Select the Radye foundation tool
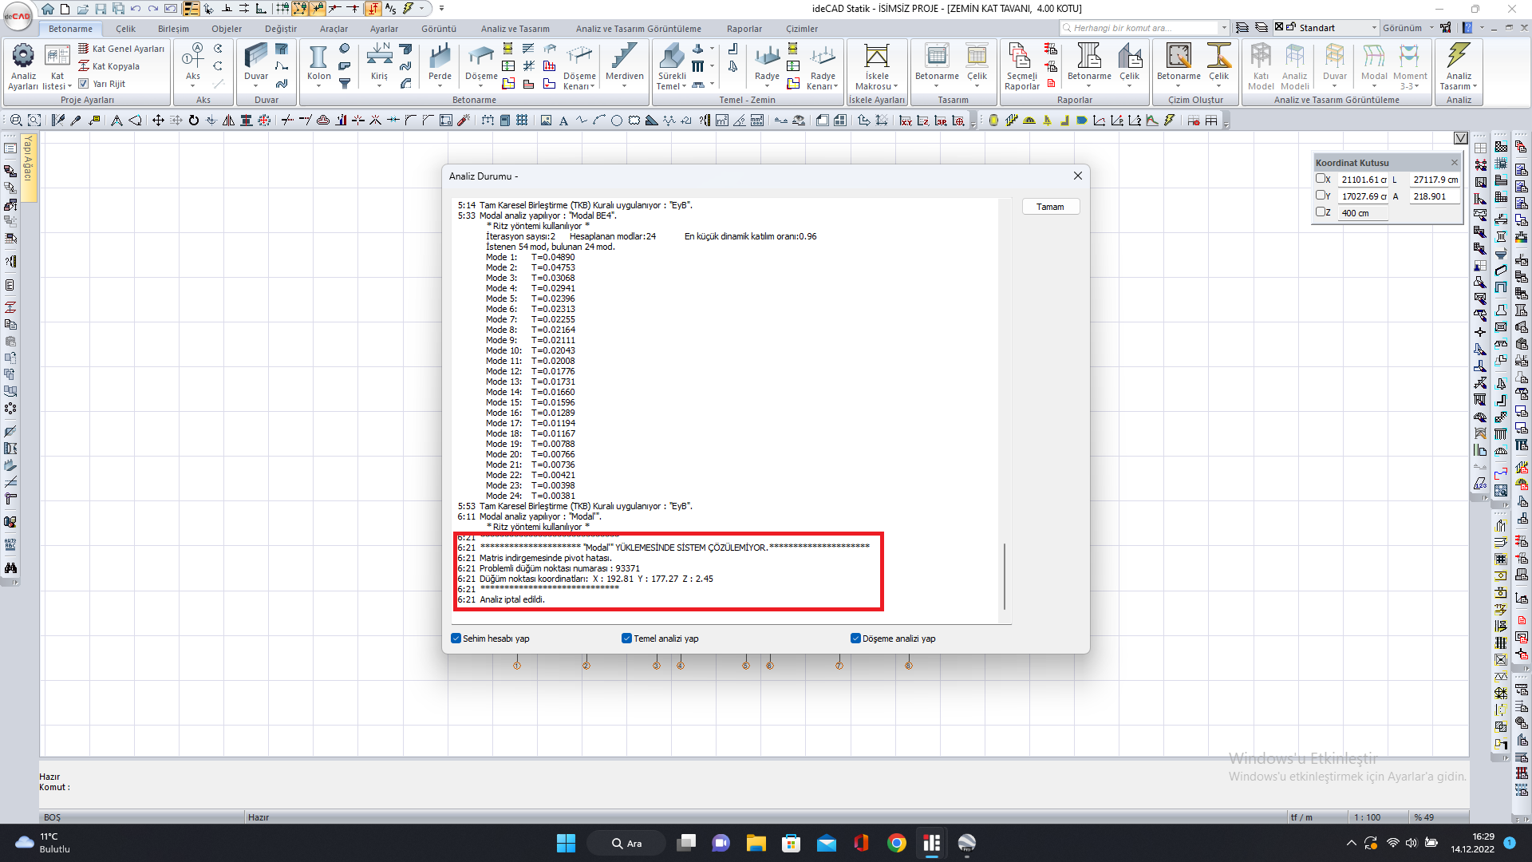 click(x=767, y=57)
